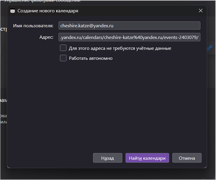This screenshot has width=216, height=180.
Task: Click the empty title bar space left of close
Action: (x=136, y=11)
